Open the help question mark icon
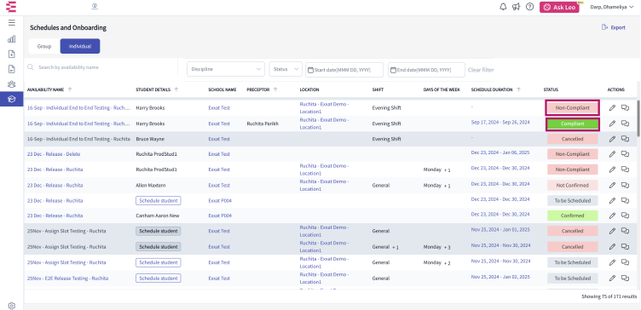The image size is (641, 310). (530, 7)
